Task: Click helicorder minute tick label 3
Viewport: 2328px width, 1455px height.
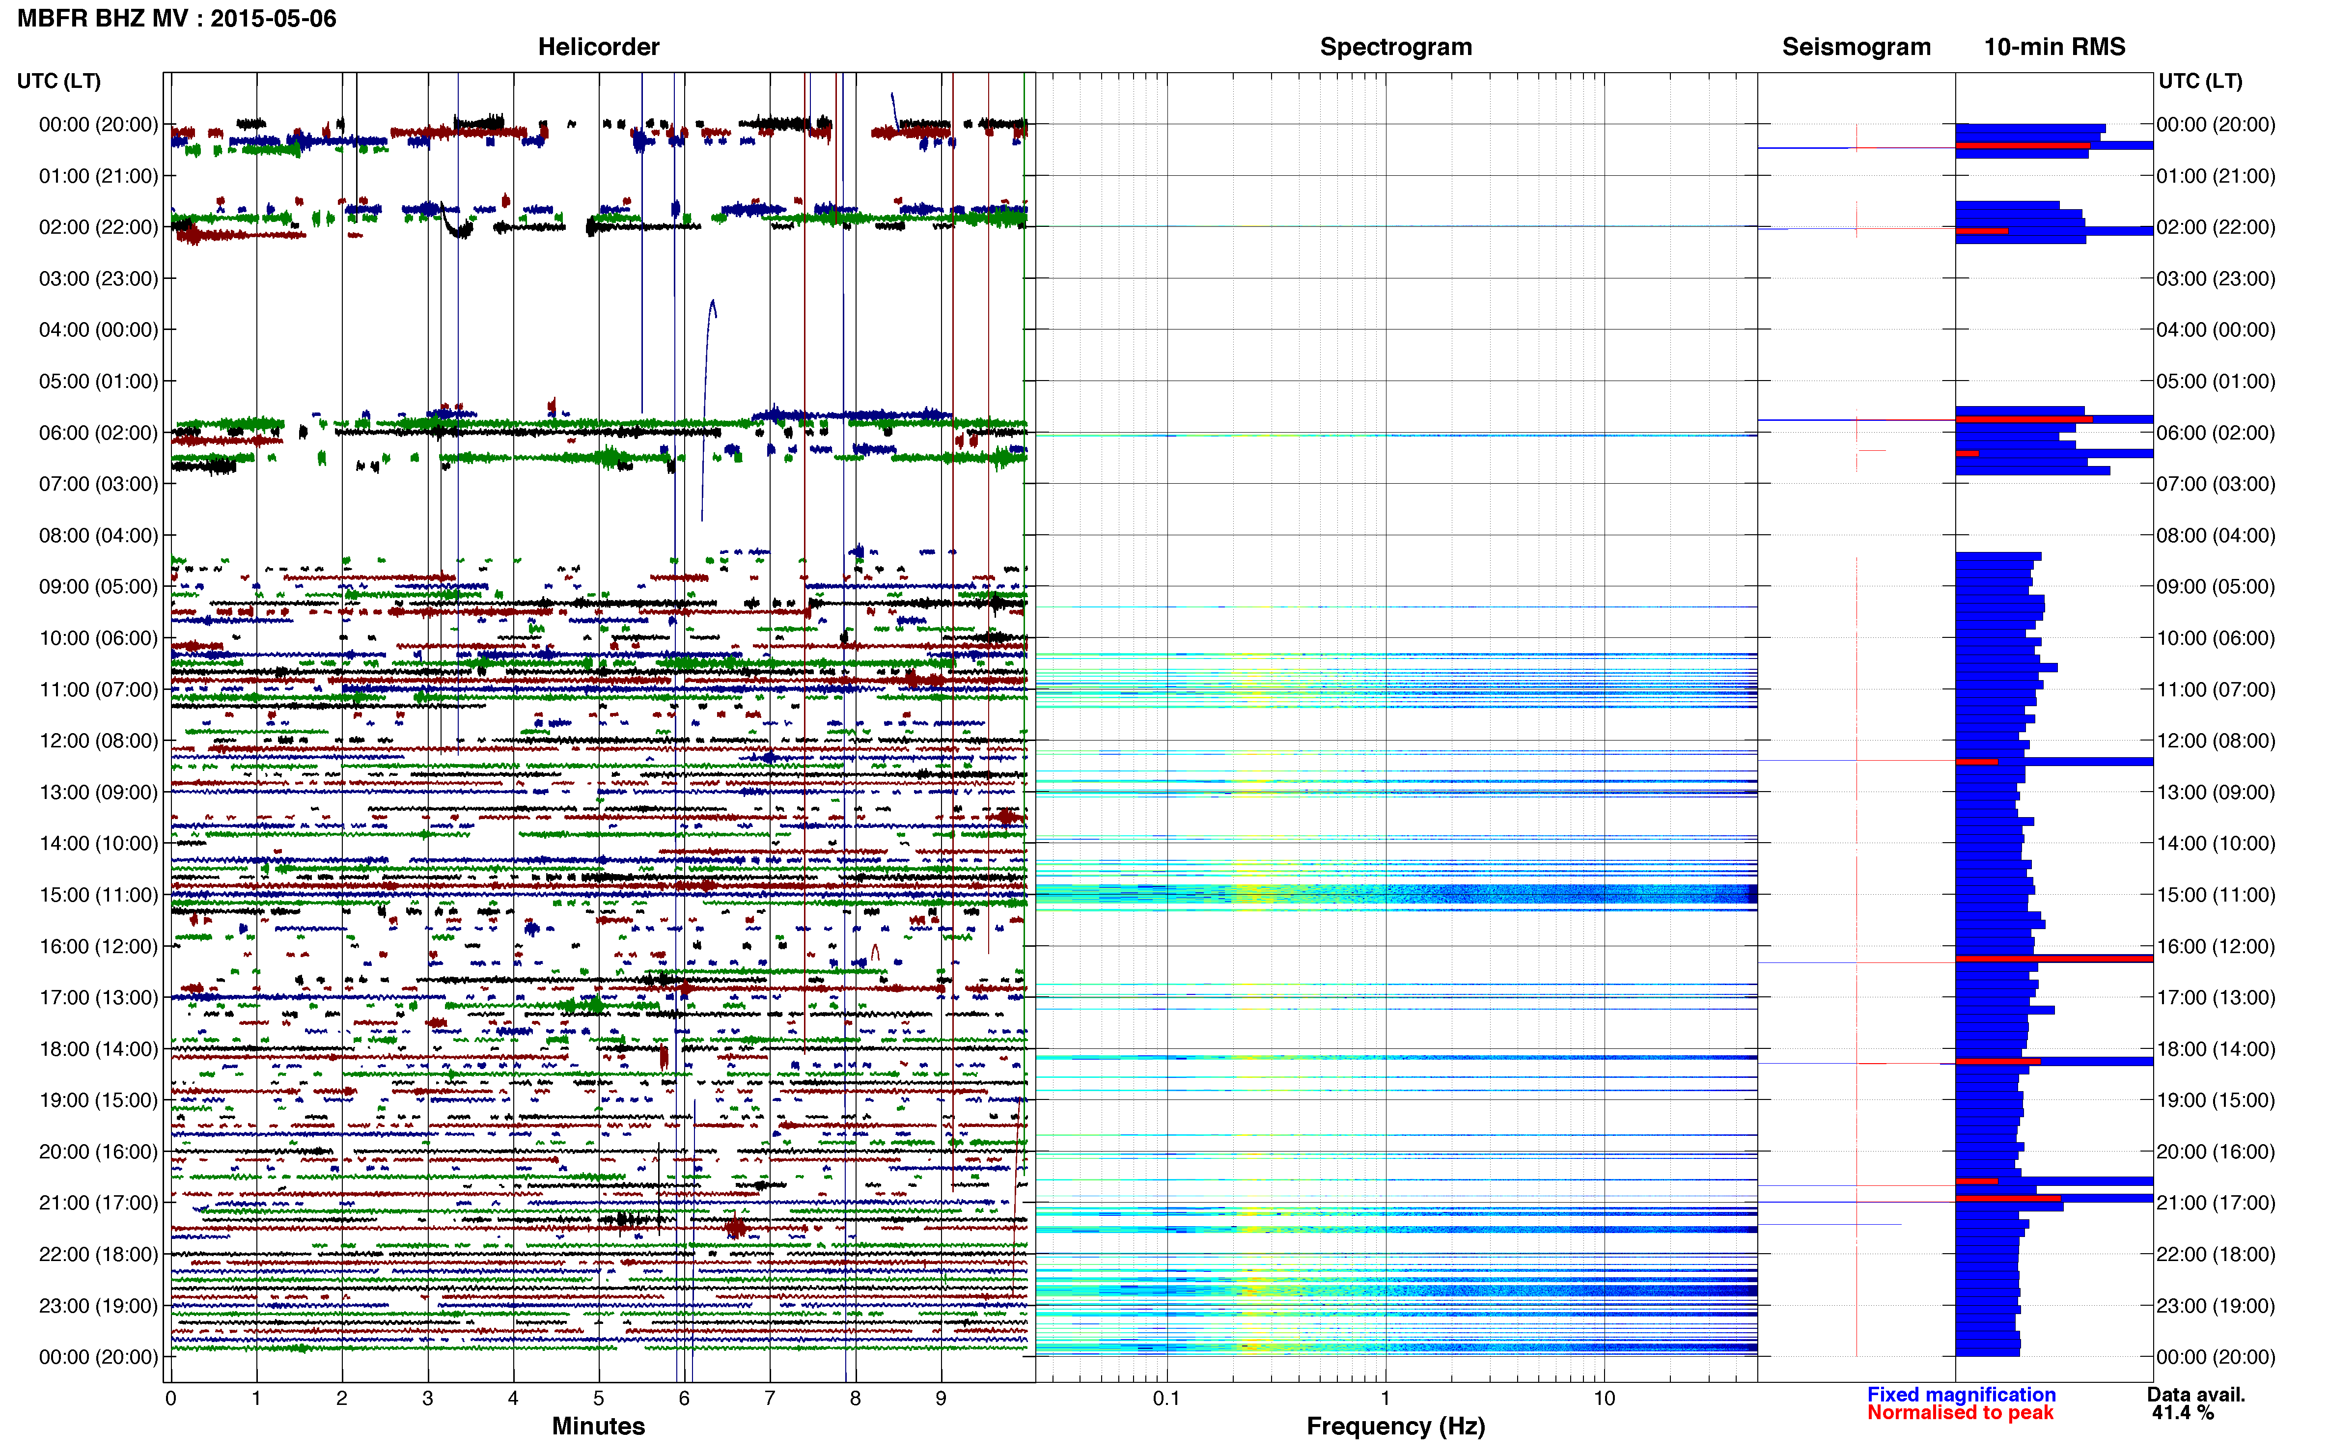Action: pyautogui.click(x=427, y=1398)
